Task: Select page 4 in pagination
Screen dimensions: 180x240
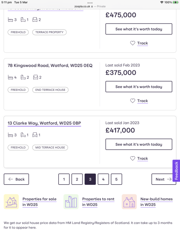Action: pyautogui.click(x=103, y=179)
